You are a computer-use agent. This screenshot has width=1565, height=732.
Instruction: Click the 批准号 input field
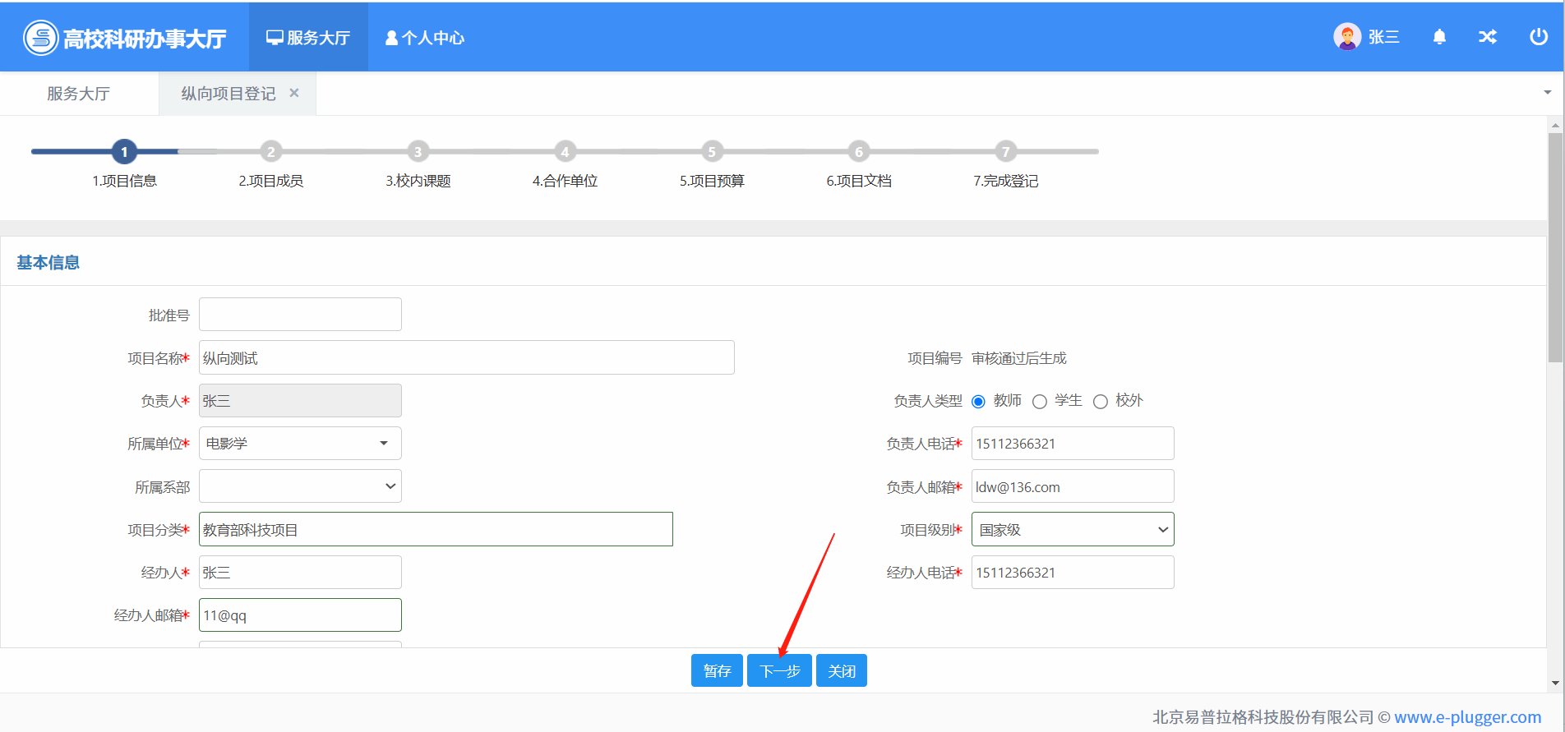coord(300,315)
